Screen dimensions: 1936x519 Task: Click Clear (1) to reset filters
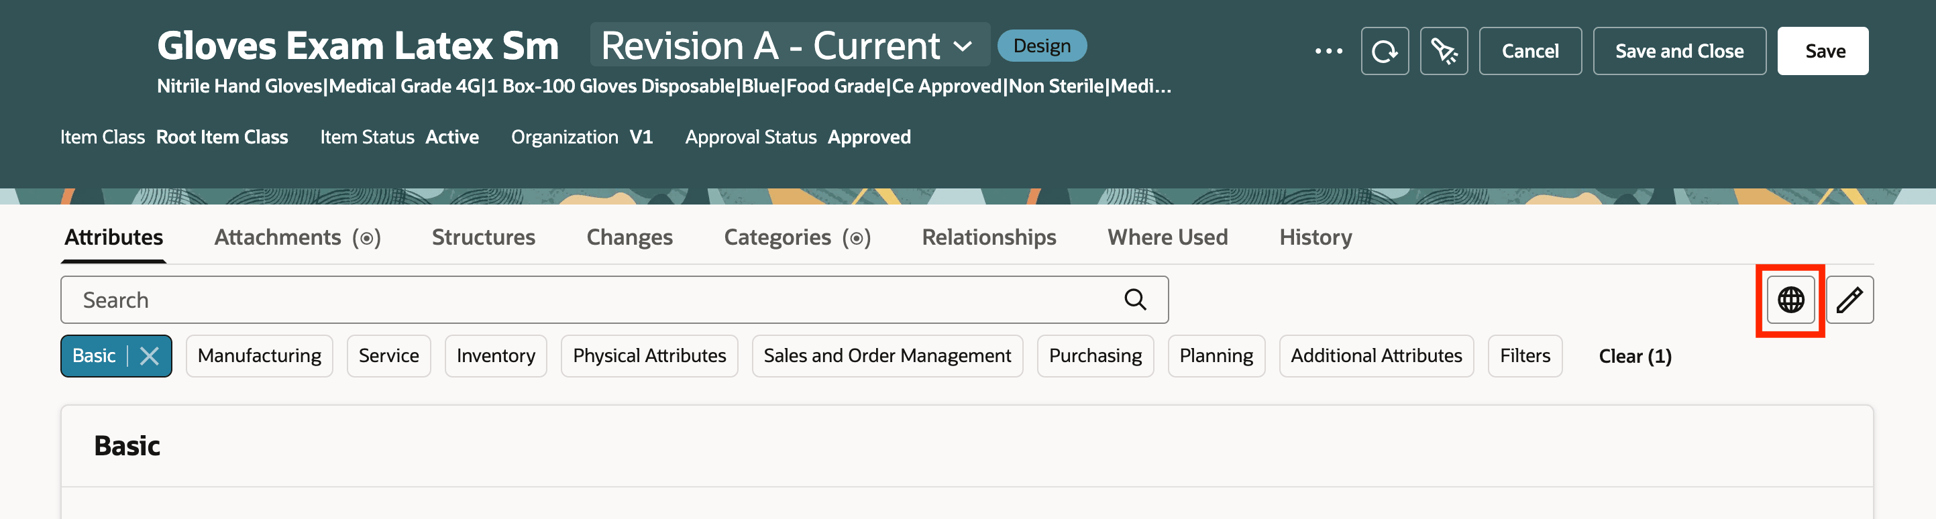(1635, 357)
